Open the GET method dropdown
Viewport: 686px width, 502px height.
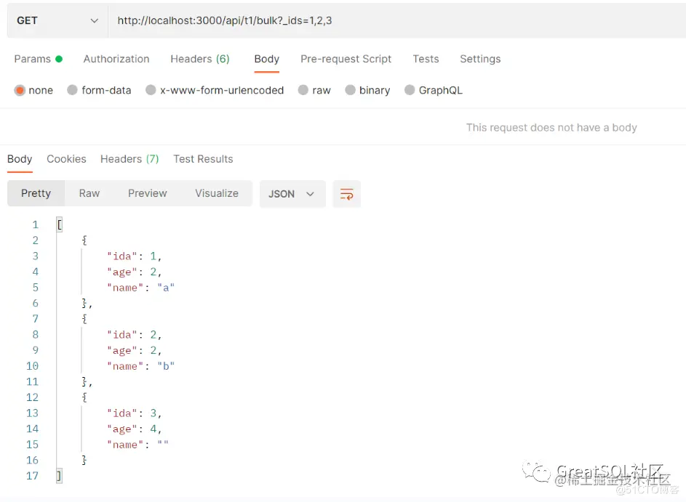pyautogui.click(x=57, y=20)
